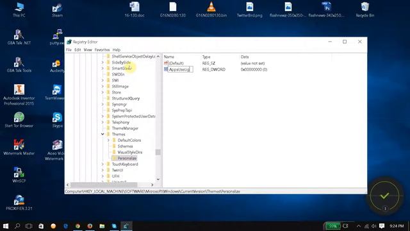Open the View menu in Registry Editor
Screen dimensions: 410x231
pos(88,50)
